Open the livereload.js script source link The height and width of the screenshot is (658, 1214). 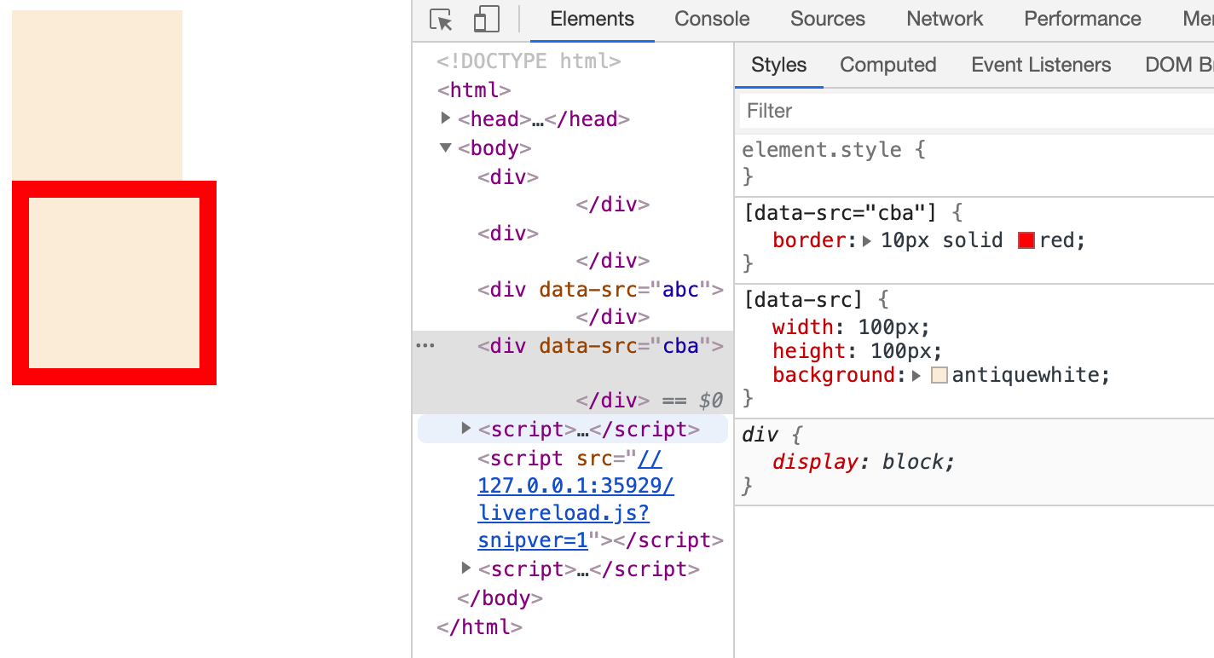point(575,499)
